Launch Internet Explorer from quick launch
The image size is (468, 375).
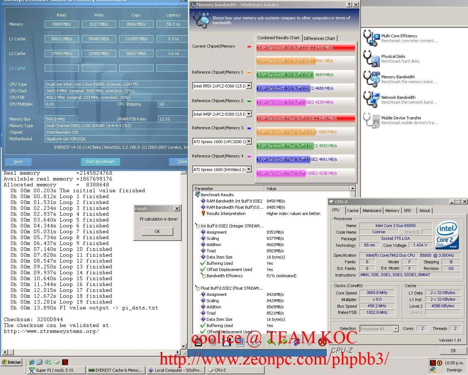(x=32, y=362)
